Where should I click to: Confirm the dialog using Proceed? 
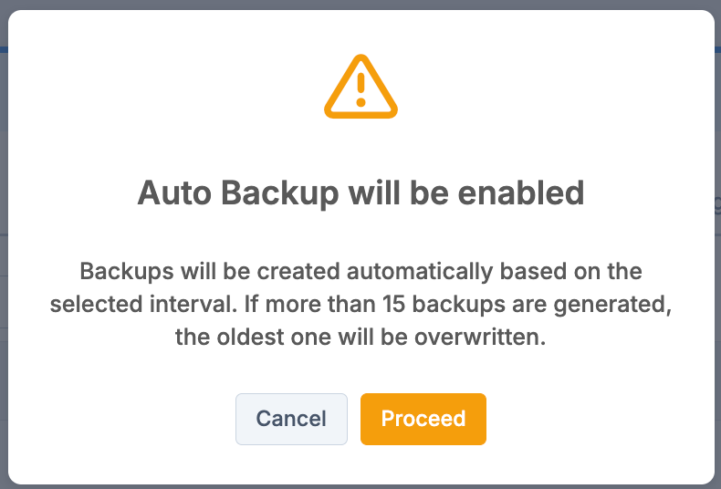coord(423,419)
